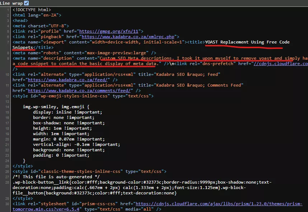
Task: Click the 'Kadabra SEO &raquo; Comments Feed' title text
Action: (199, 85)
